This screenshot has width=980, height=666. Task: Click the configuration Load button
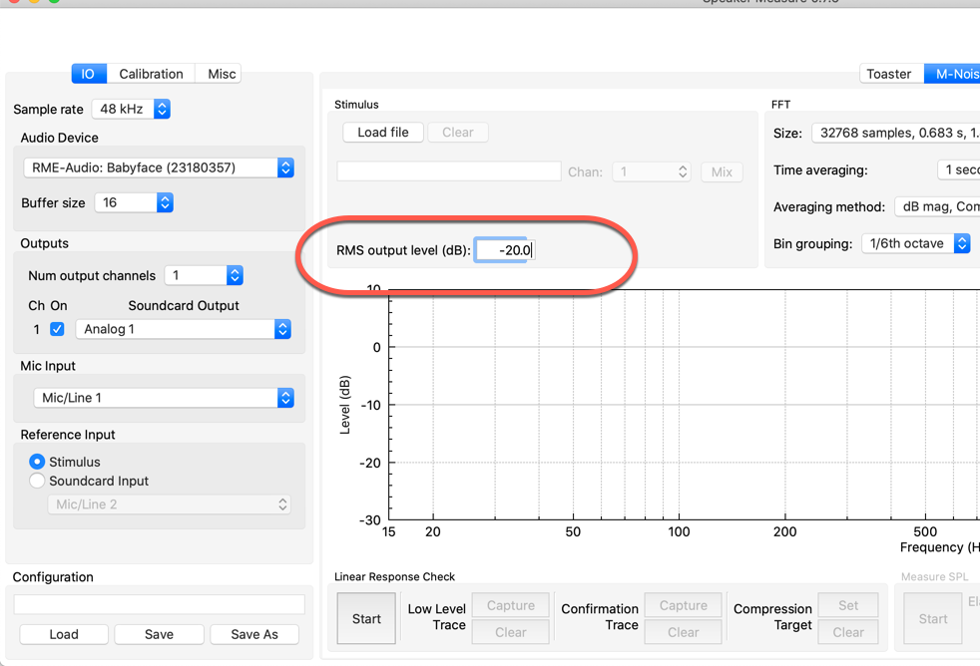(x=64, y=634)
